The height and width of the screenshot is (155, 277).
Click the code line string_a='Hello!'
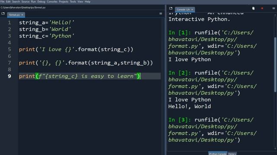pos(47,23)
